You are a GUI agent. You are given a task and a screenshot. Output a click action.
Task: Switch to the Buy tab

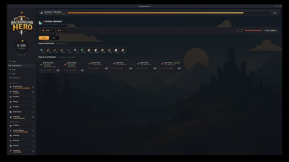tap(54, 38)
